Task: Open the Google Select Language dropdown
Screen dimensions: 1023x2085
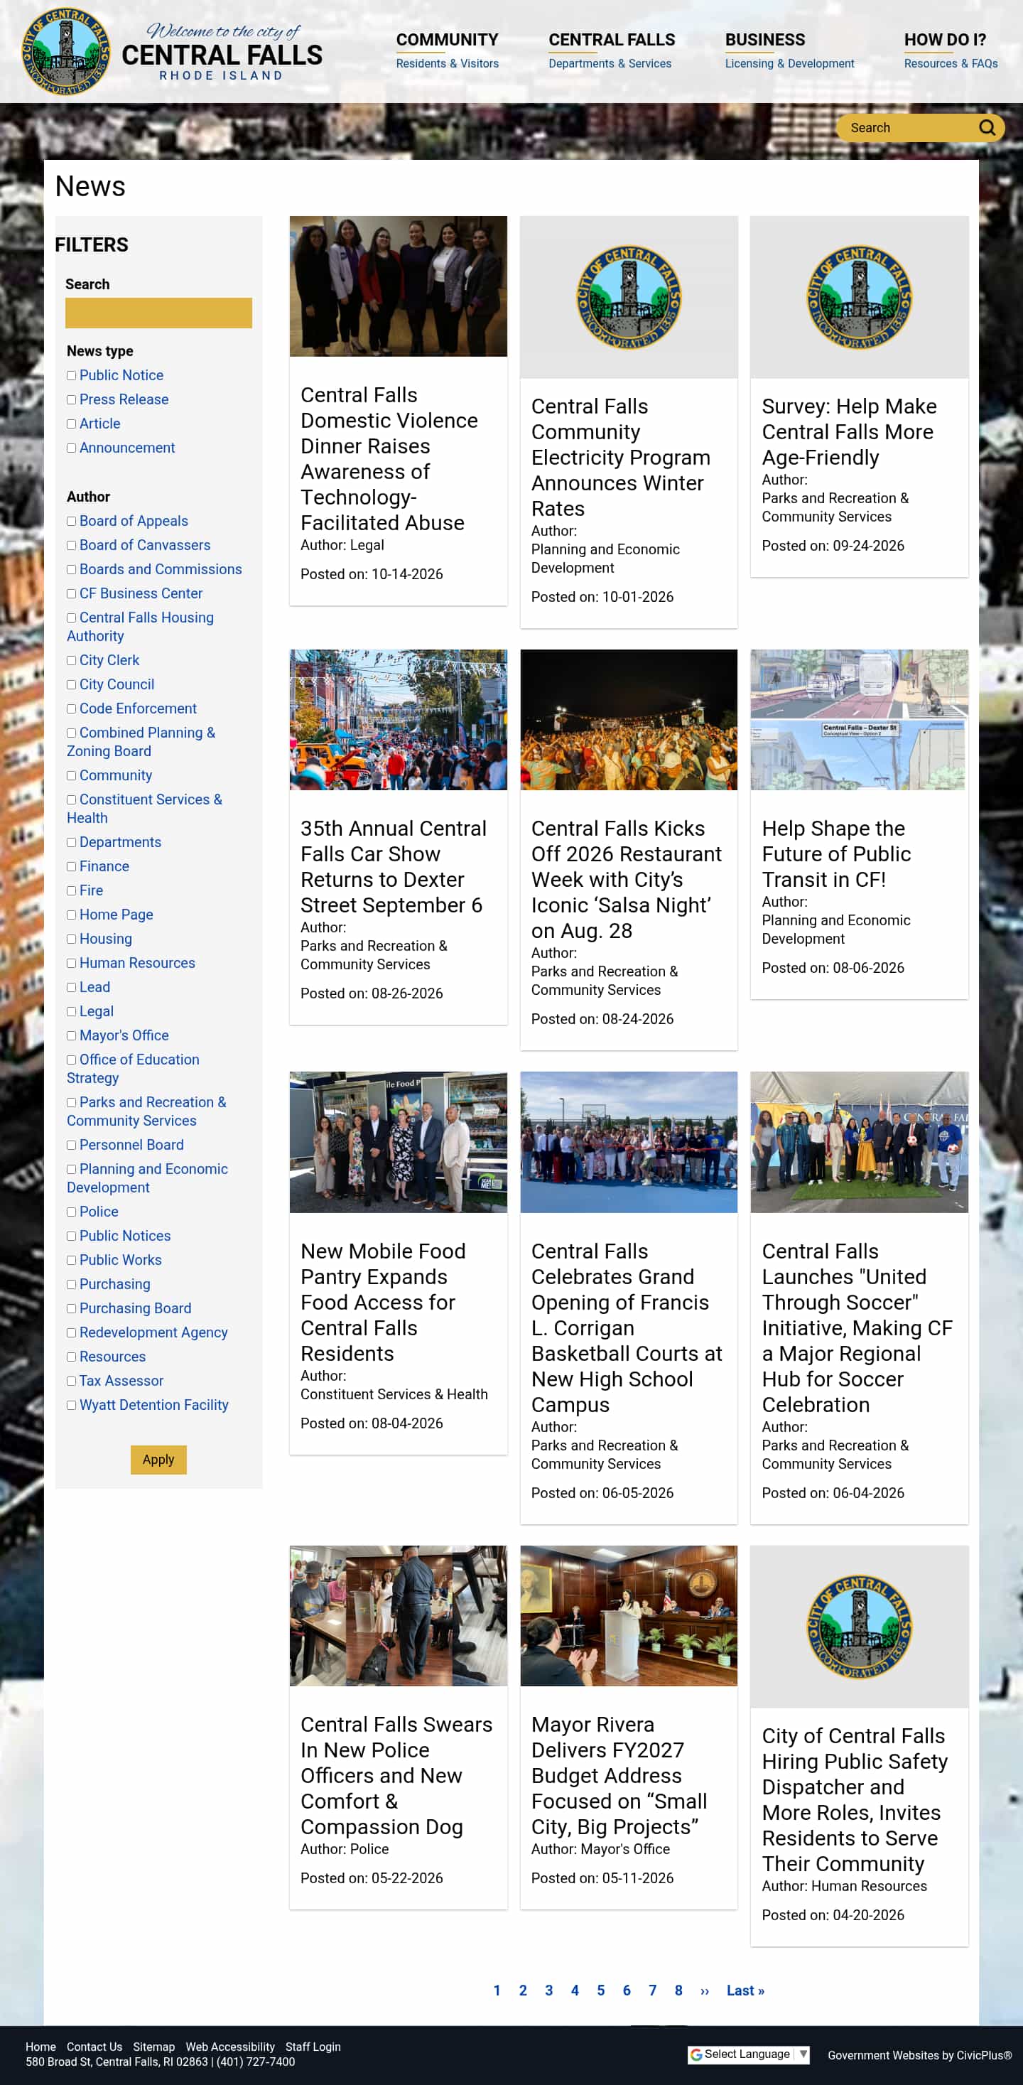Action: [x=749, y=2054]
